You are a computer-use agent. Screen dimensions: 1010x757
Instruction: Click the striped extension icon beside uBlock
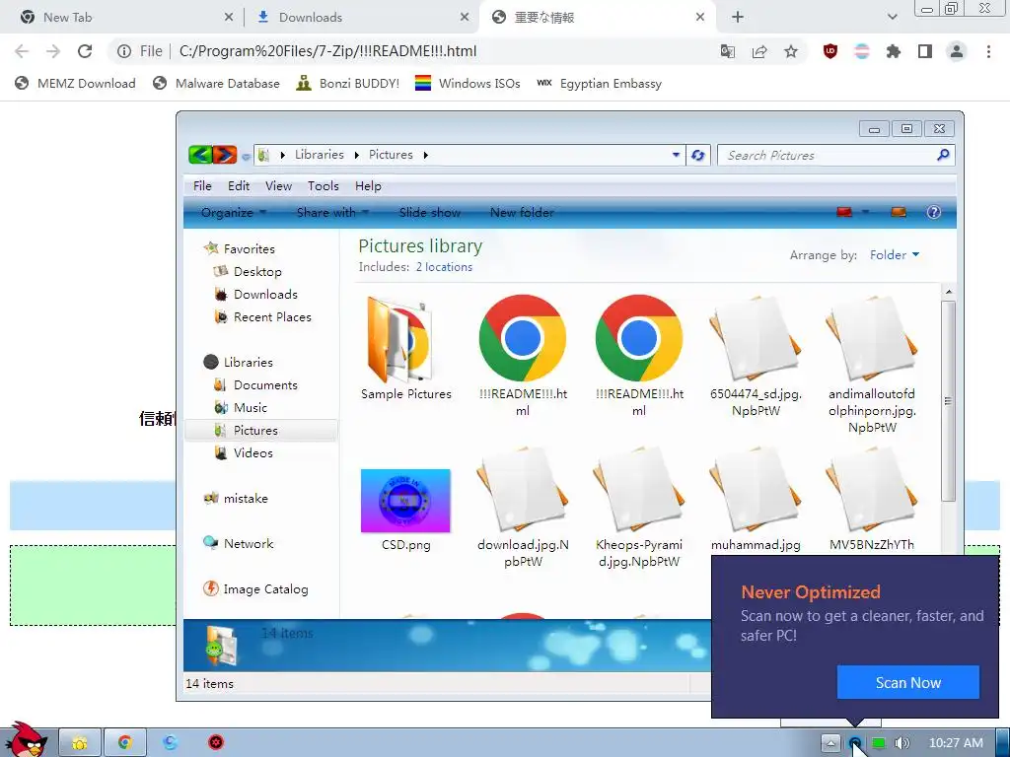pos(862,51)
